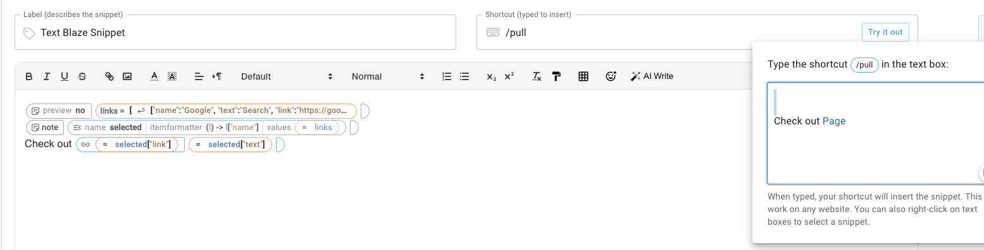Apply subscript formatting
Screen dimensions: 984x250
[x=492, y=76]
